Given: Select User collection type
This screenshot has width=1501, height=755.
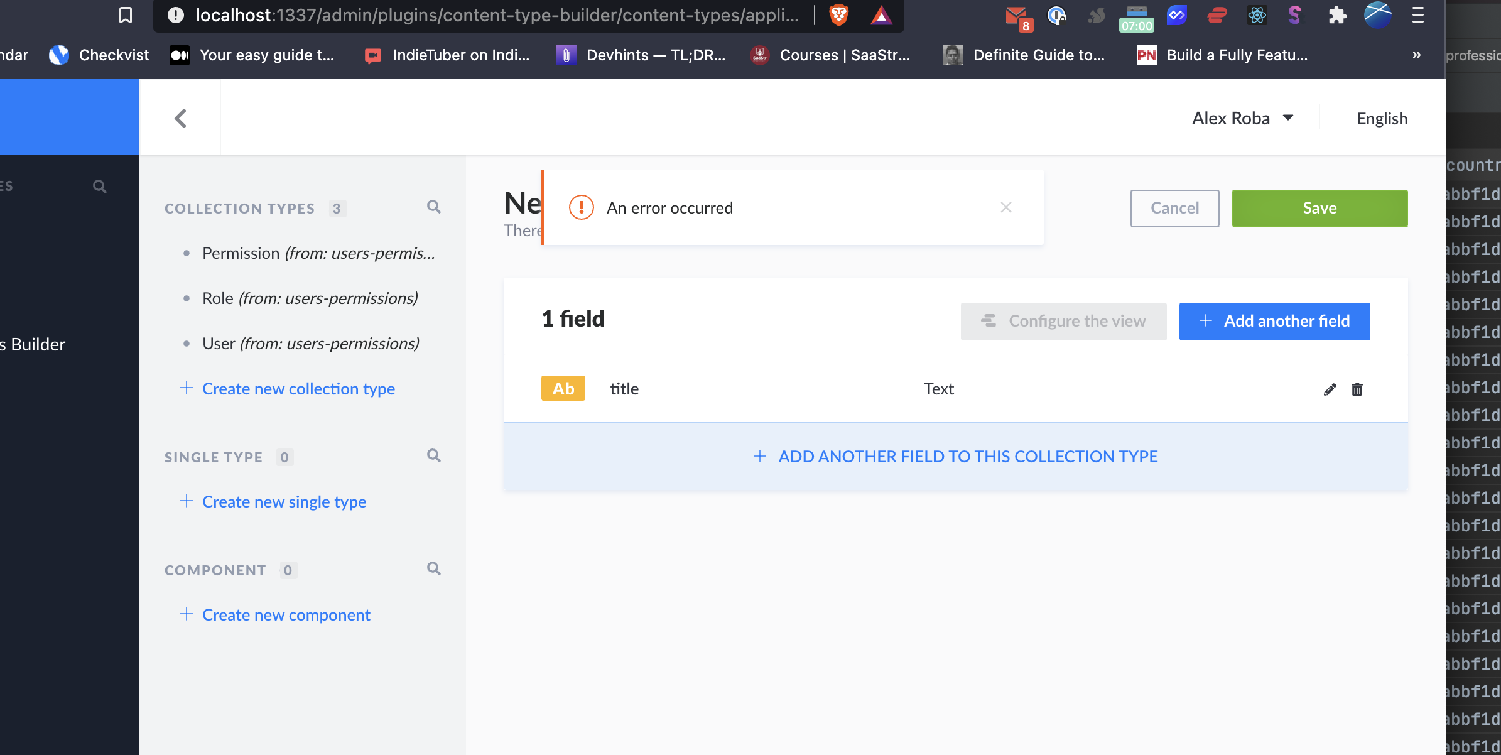Looking at the screenshot, I should click(x=311, y=344).
